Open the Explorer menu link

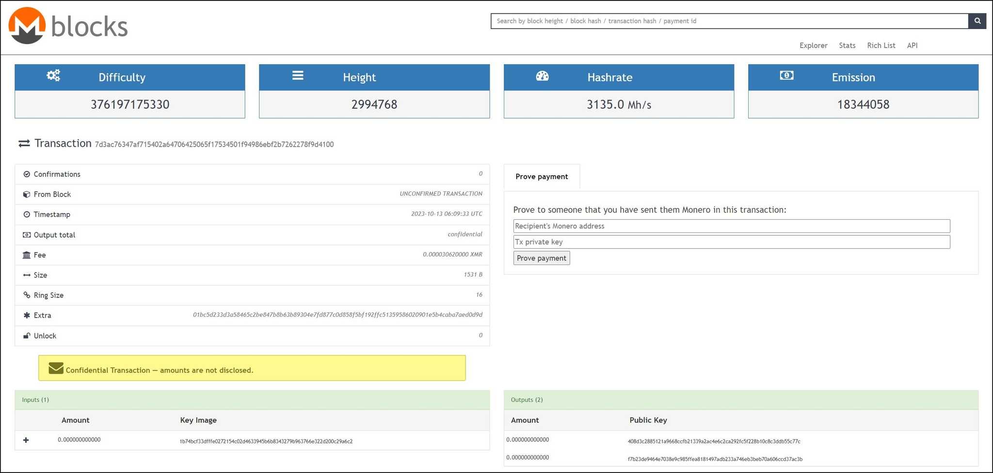click(813, 46)
